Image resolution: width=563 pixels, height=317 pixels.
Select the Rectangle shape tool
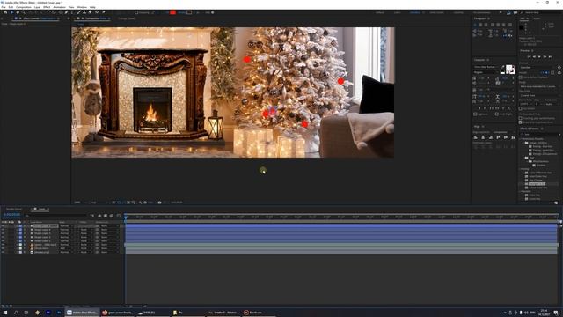click(61, 12)
